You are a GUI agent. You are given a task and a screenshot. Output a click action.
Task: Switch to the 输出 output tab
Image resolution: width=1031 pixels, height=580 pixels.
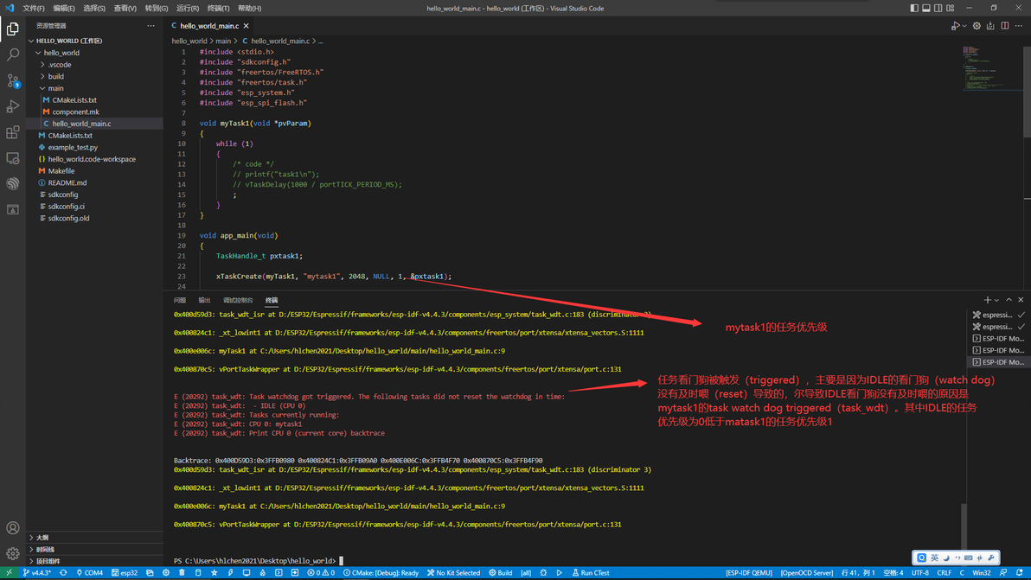coord(204,300)
